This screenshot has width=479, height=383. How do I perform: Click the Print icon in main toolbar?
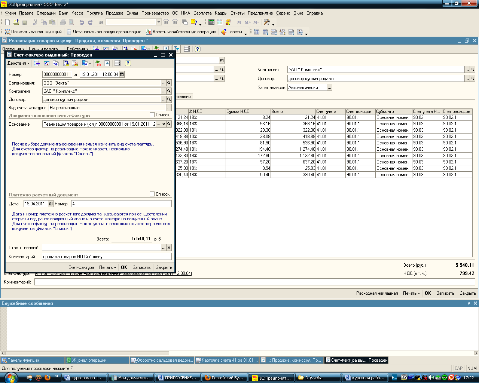pyautogui.click(x=63, y=22)
